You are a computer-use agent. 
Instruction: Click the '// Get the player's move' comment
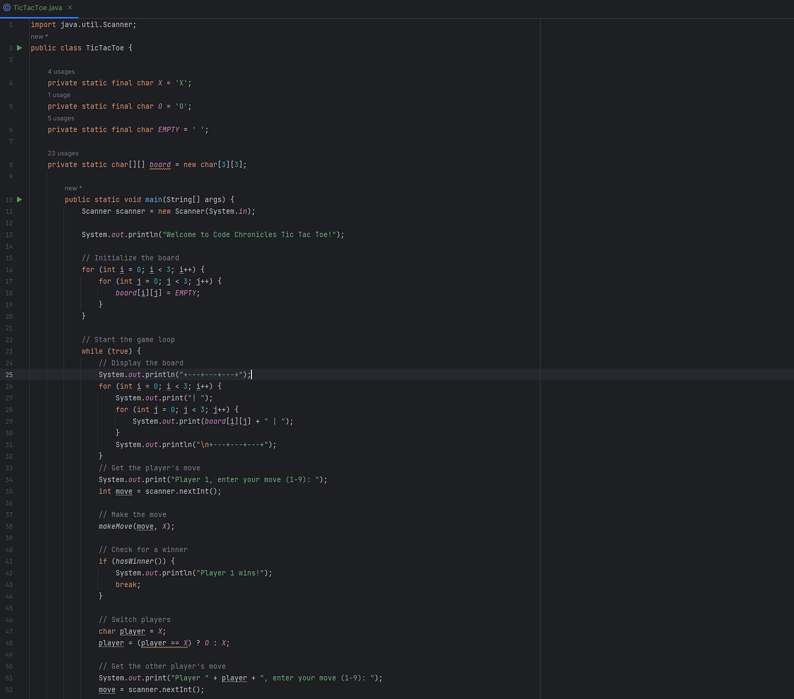click(x=149, y=468)
